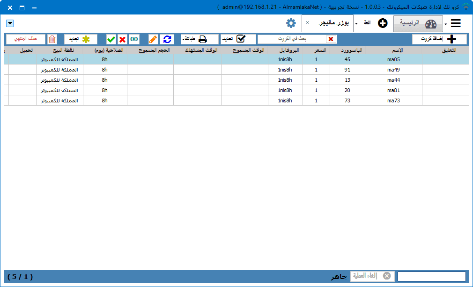Sort by the الاسم column header

(394, 50)
